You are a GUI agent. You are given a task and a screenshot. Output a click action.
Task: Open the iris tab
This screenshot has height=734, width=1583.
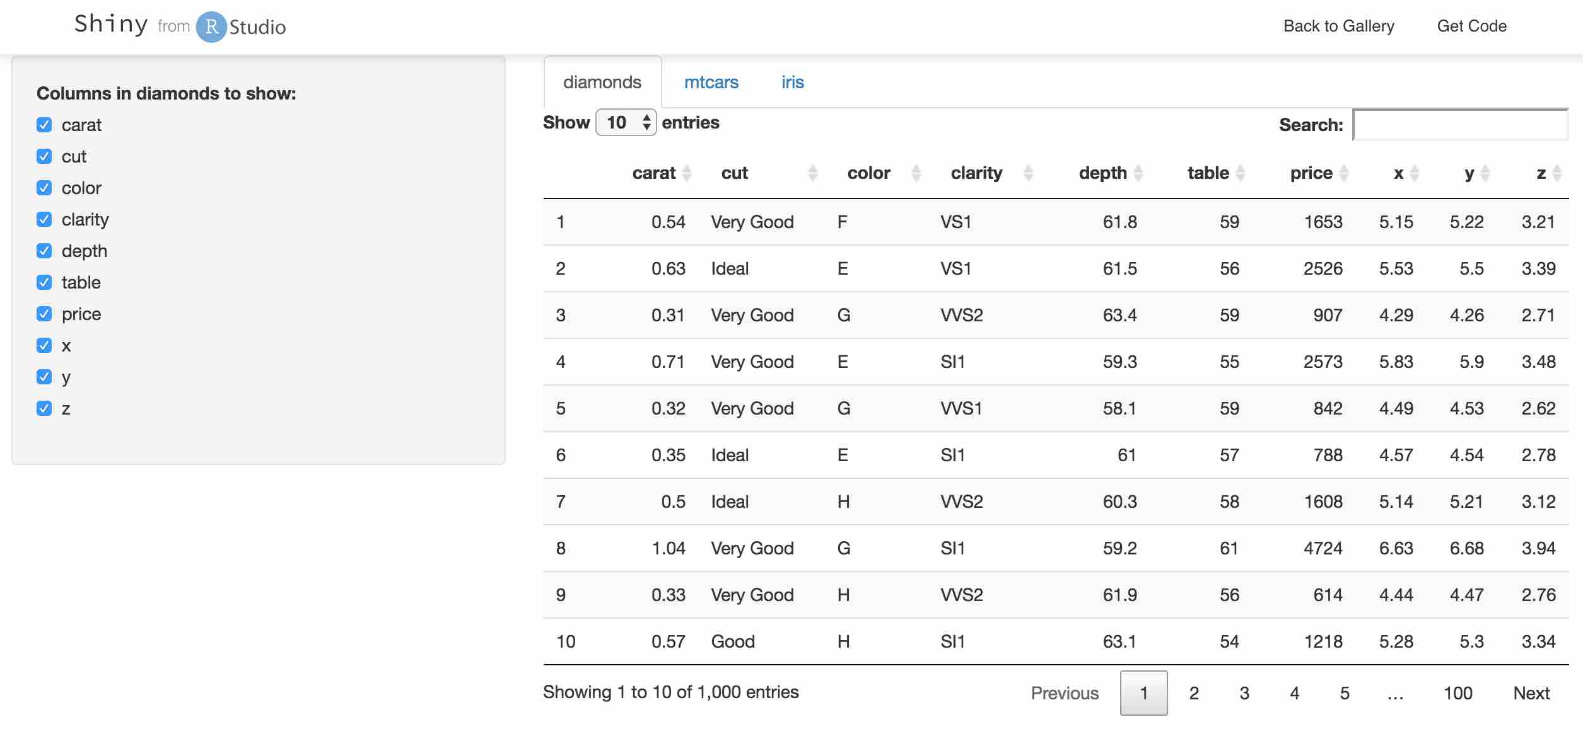[x=792, y=83]
